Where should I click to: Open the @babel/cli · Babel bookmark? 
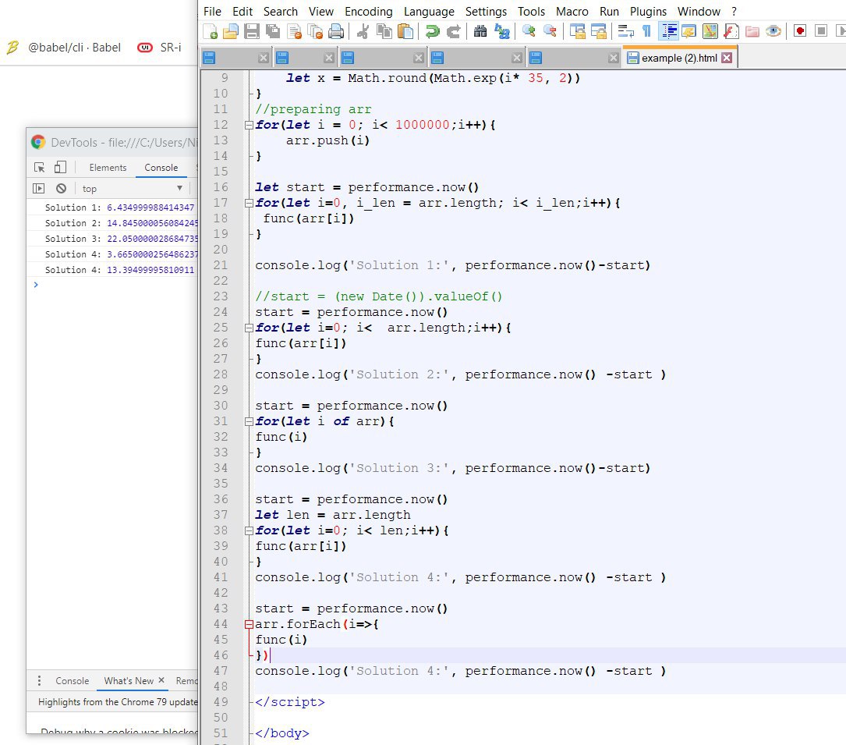click(x=64, y=48)
